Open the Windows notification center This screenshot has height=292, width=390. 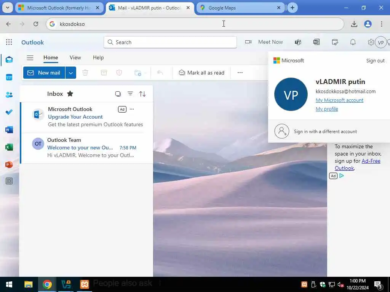(x=378, y=285)
